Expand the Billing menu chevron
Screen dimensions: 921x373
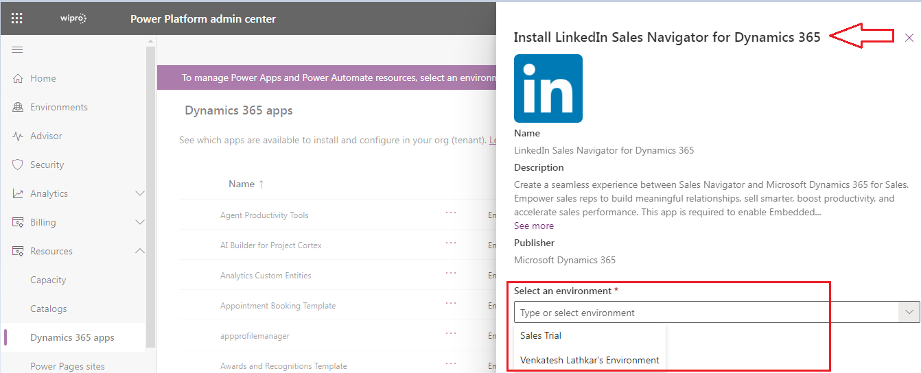coord(140,222)
